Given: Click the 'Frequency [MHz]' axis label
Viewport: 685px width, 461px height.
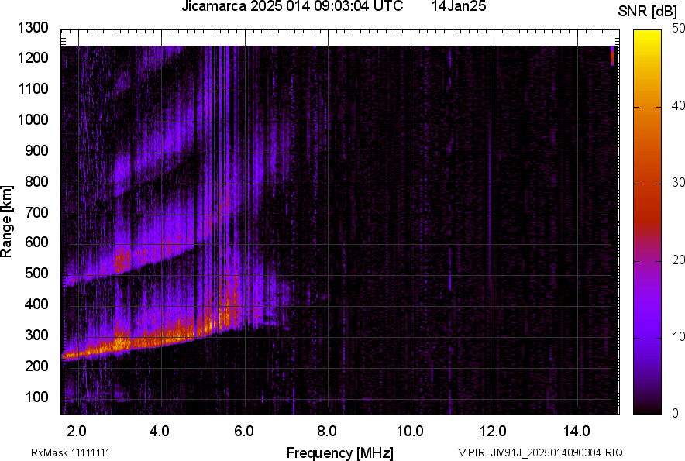Looking at the screenshot, I should (340, 452).
